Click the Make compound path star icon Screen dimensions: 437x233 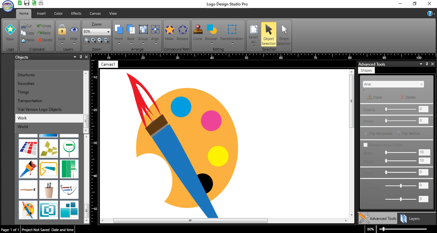[x=169, y=30]
